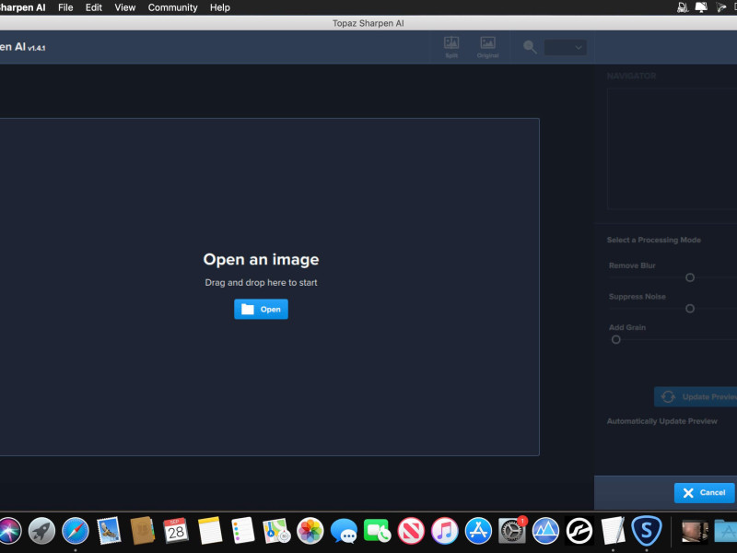
Task: Click the forklift icon in menu bar
Action: tap(683, 7)
